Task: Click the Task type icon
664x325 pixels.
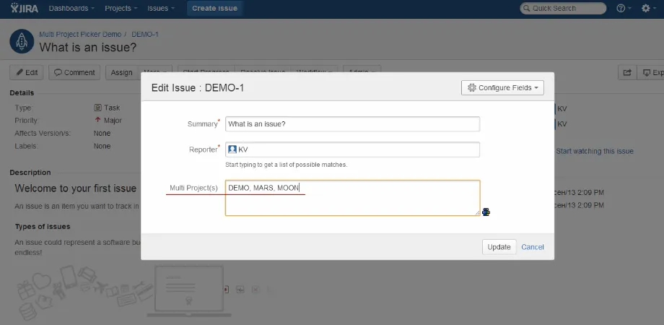Action: [98, 108]
